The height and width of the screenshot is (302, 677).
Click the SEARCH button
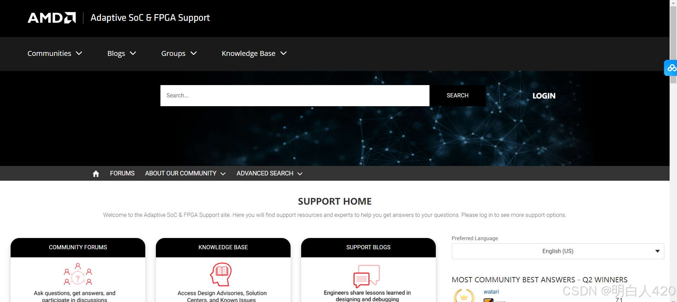click(457, 96)
